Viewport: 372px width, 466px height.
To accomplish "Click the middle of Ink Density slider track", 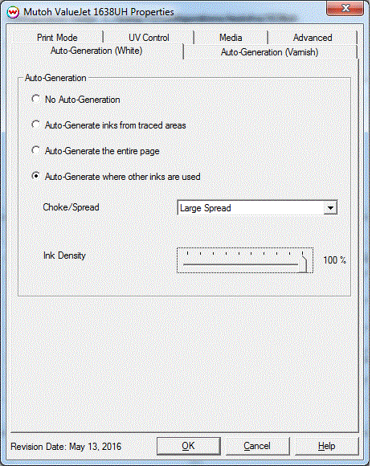I will pos(241,264).
